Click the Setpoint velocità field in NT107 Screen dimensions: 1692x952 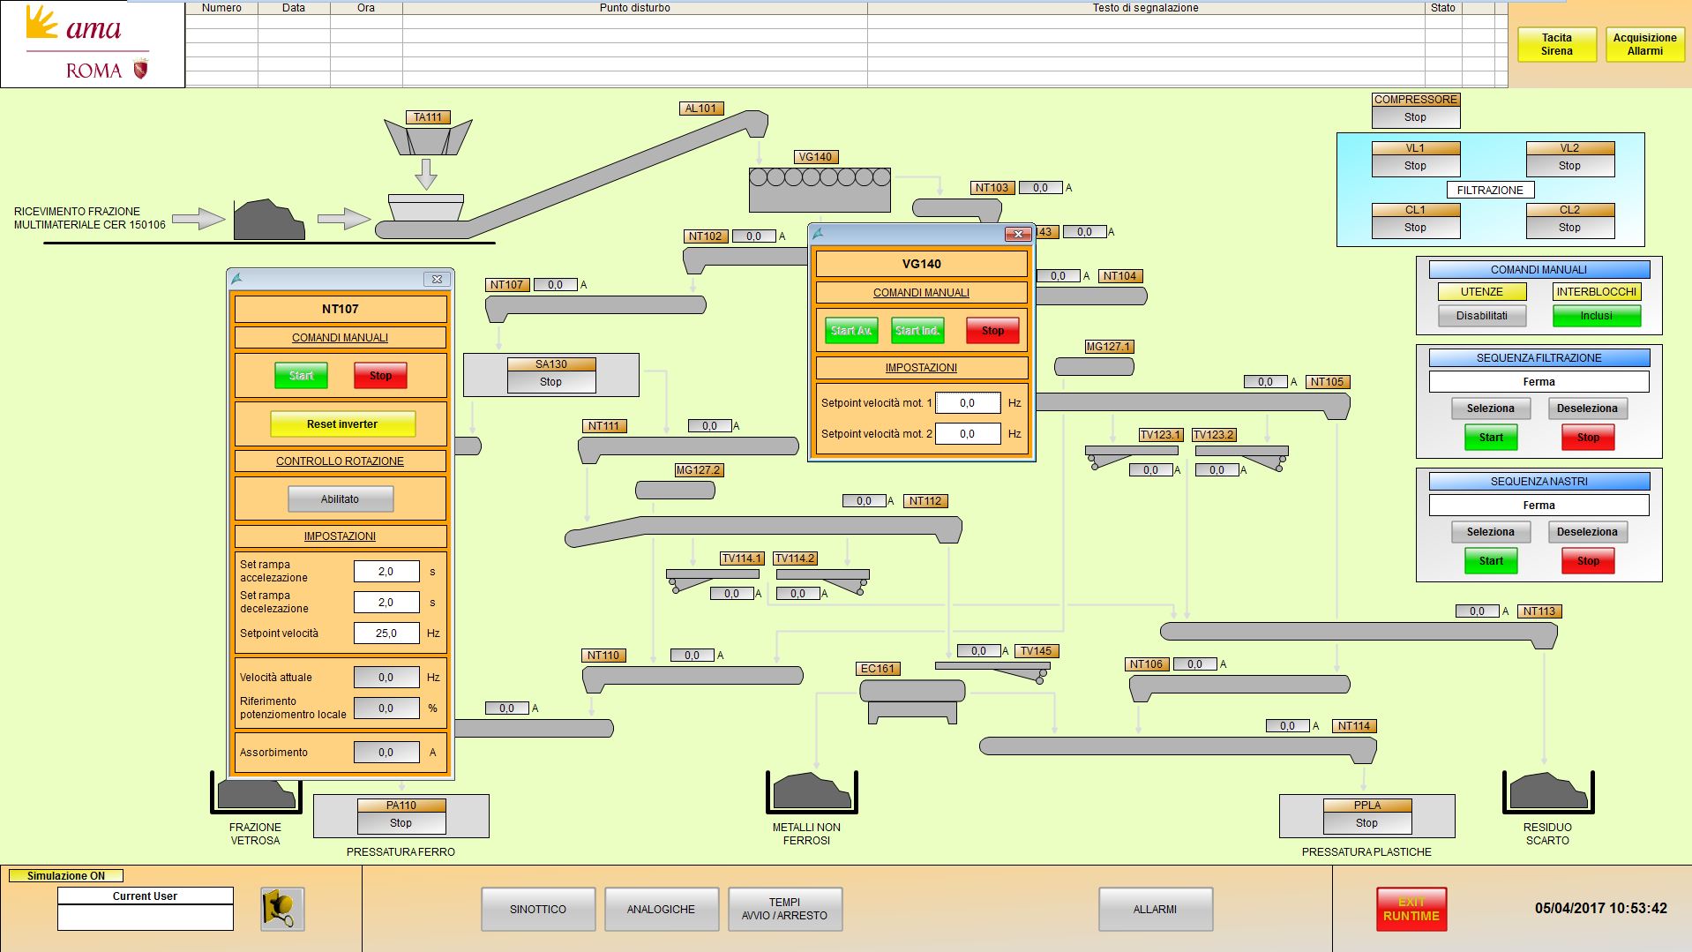pos(386,633)
